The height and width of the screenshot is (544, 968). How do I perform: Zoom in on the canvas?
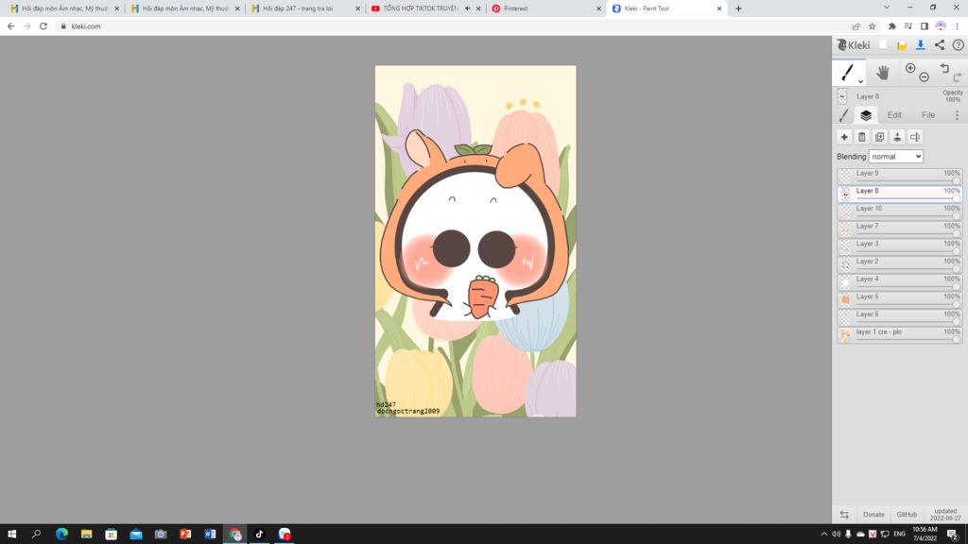tap(910, 68)
